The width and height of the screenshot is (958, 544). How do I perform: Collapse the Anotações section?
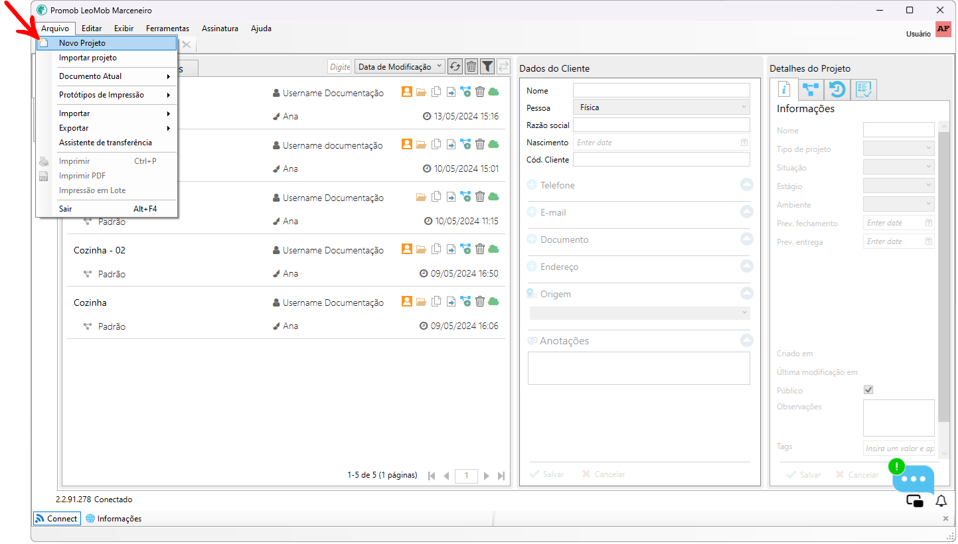pyautogui.click(x=747, y=340)
